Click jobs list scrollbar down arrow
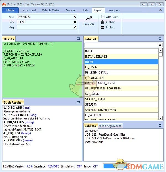Viewport: 166px width, 172px height. 160,118
